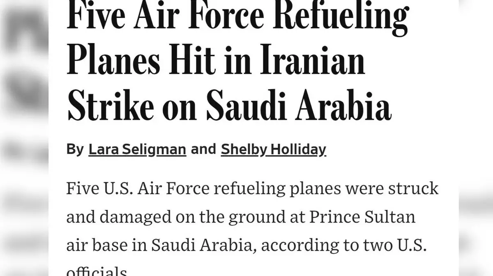Click the word "By" in the byline
Screen dimensions: 493x276
pyautogui.click(x=75, y=149)
